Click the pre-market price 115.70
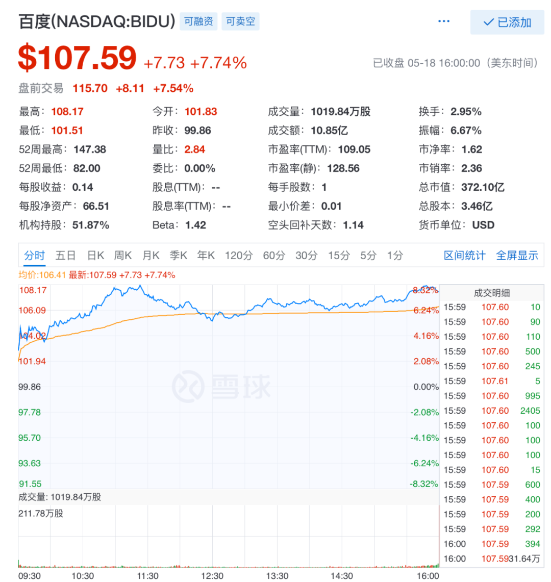Screen dimensions: 551x582 pyautogui.click(x=90, y=88)
